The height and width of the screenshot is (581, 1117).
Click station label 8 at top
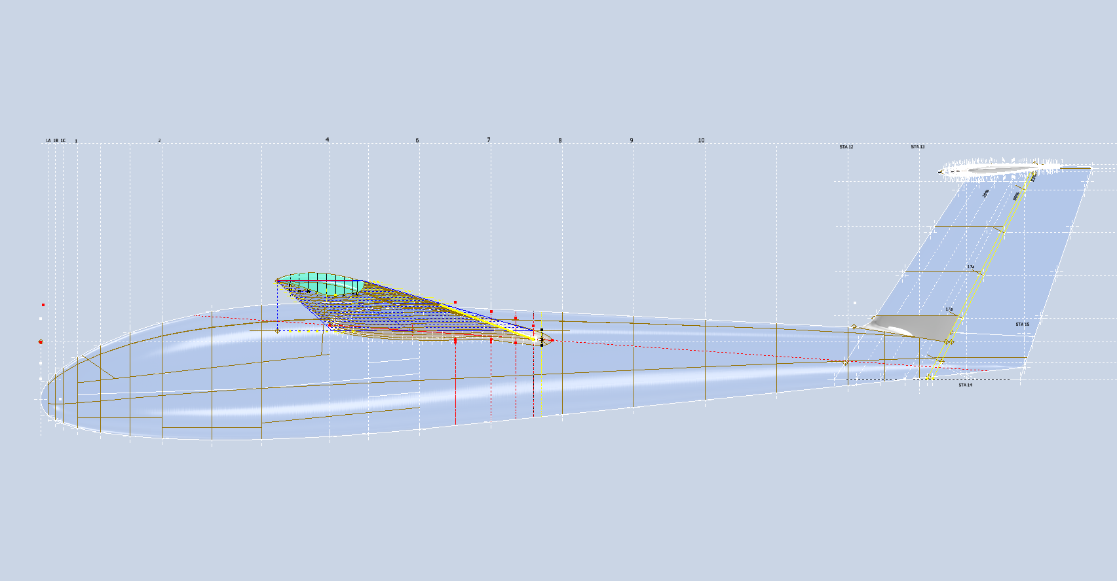click(559, 141)
